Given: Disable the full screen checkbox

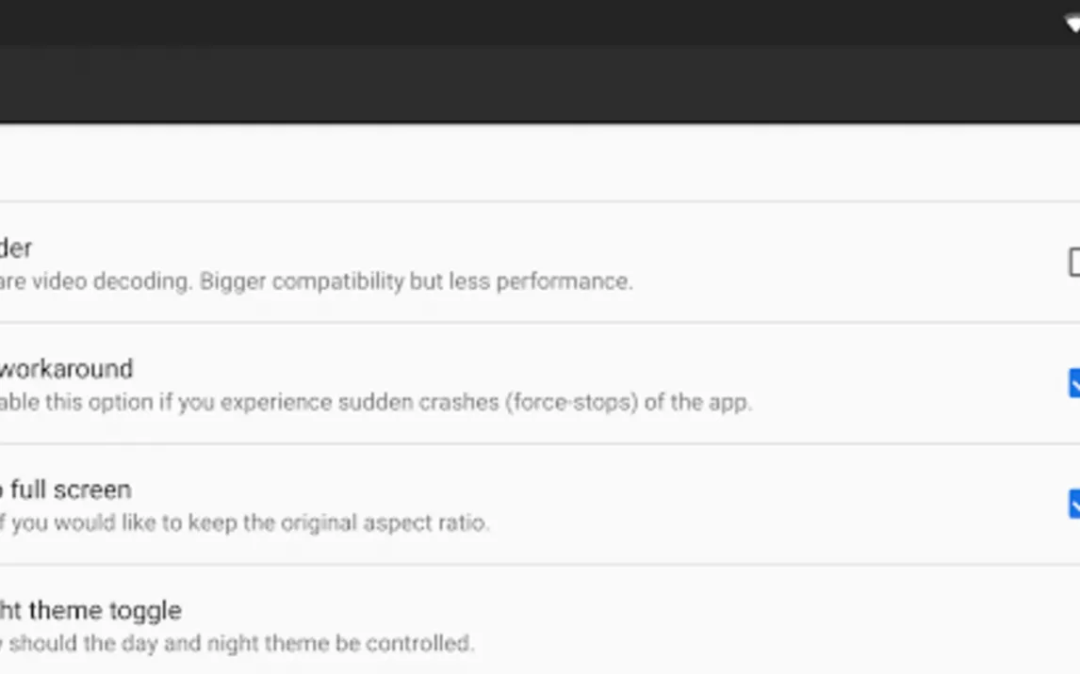Looking at the screenshot, I should 1073,504.
